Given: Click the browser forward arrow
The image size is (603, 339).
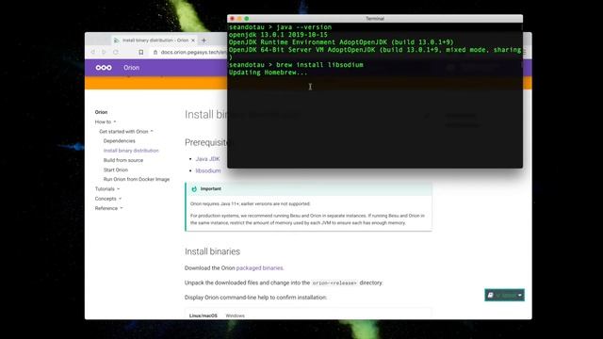Looking at the screenshot, I should (x=104, y=52).
